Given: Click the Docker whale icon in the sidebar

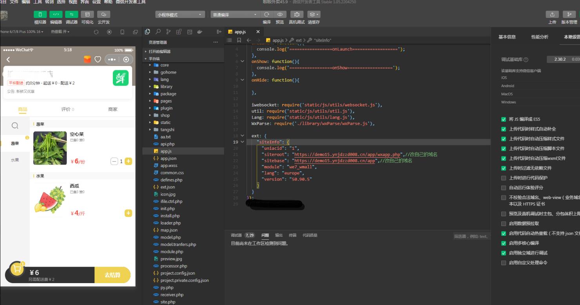Looking at the screenshot, I should point(200,32).
